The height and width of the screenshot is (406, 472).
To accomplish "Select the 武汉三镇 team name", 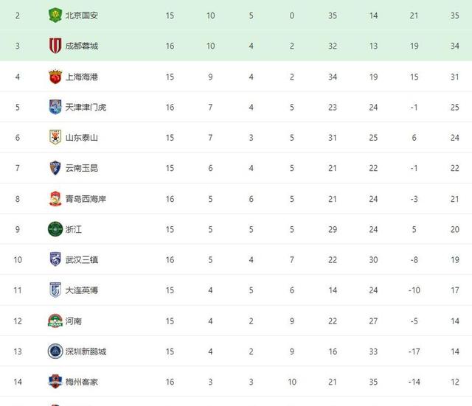I will tap(81, 260).
